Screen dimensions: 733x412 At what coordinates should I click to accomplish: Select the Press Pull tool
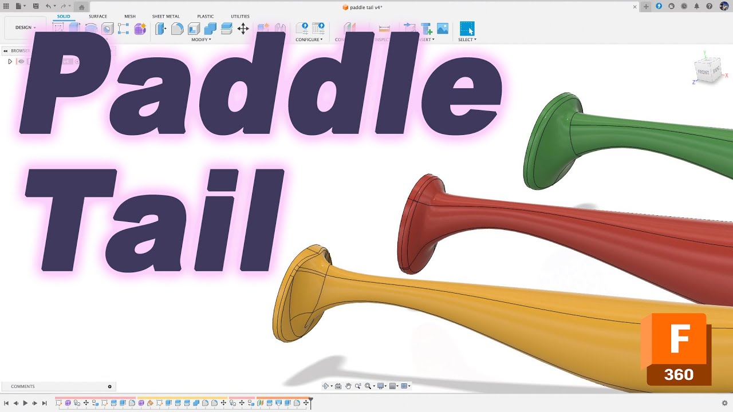(161, 29)
